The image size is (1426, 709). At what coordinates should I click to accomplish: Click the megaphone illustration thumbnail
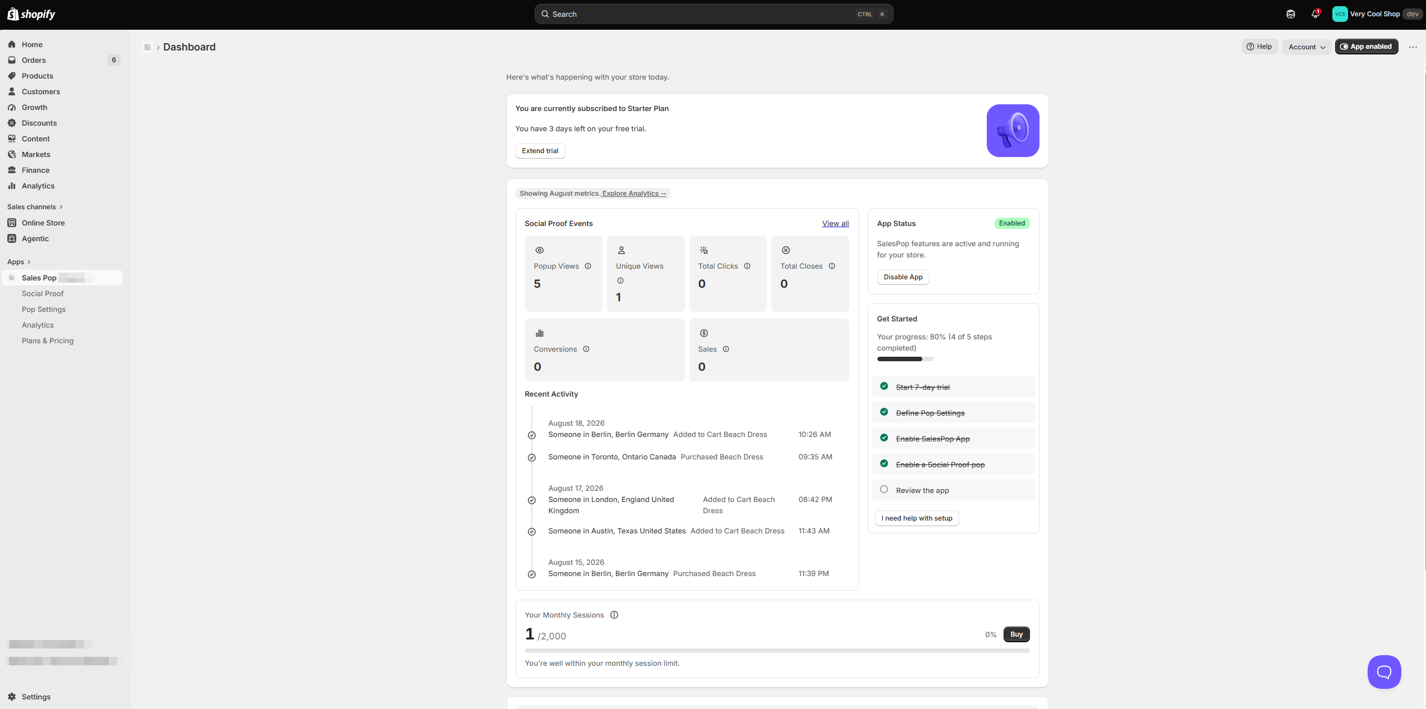[x=1013, y=131]
